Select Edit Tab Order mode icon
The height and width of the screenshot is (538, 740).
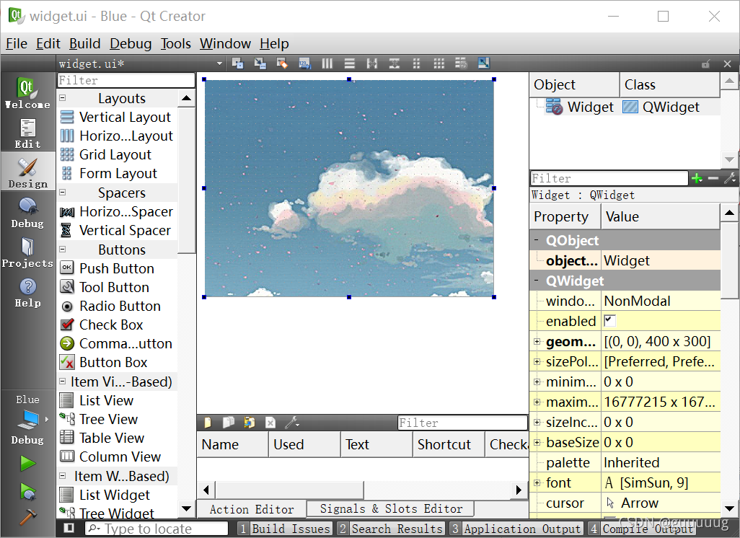point(305,63)
